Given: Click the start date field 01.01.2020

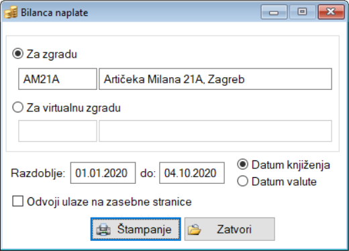Looking at the screenshot, I should (103, 173).
